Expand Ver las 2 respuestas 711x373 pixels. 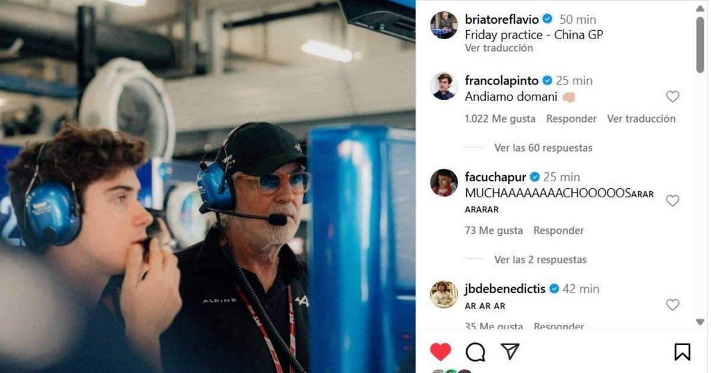point(540,259)
